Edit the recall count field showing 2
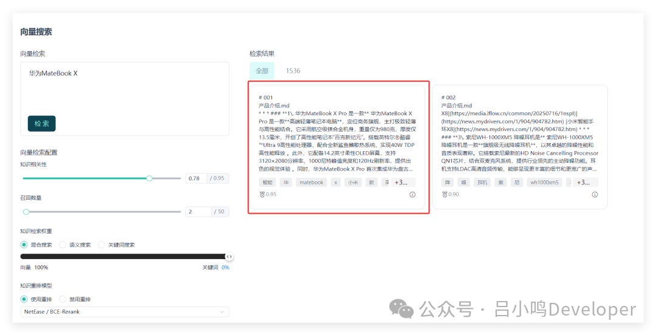This screenshot has height=335, width=656. click(198, 212)
